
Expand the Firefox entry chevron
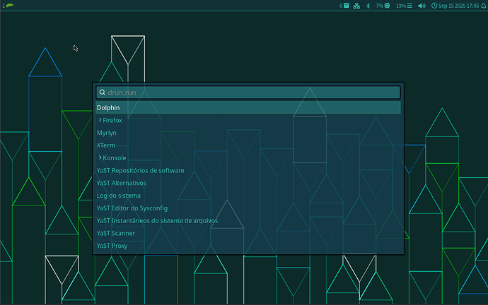coord(100,120)
